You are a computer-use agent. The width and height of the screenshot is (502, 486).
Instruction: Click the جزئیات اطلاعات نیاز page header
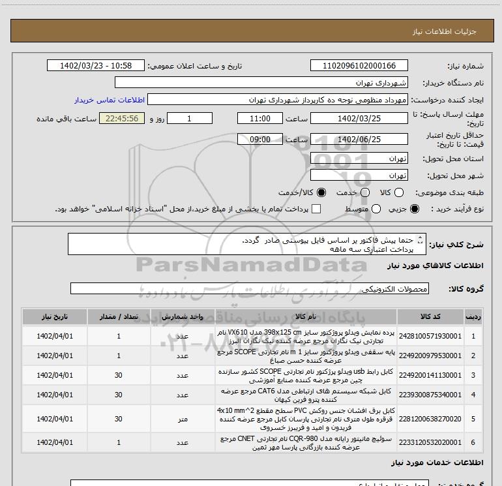point(445,31)
